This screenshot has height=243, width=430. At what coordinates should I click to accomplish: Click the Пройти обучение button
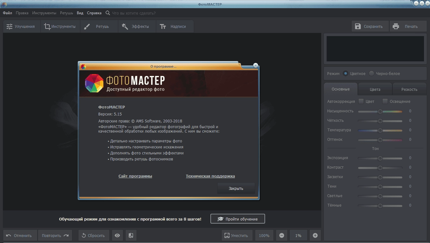click(238, 219)
